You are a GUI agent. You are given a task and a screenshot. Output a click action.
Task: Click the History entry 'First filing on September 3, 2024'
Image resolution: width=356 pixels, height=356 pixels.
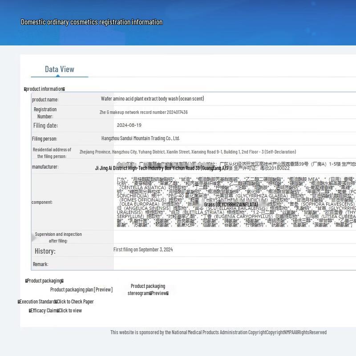tap(143, 250)
